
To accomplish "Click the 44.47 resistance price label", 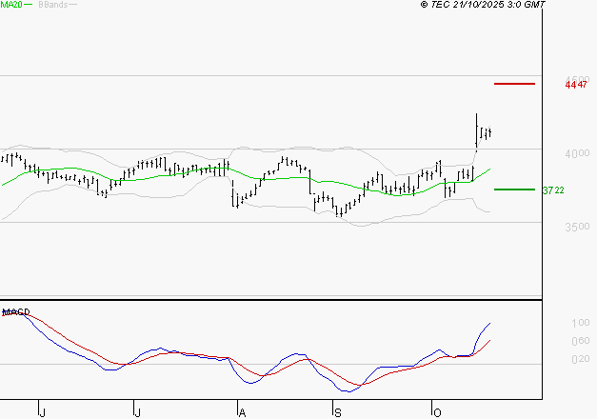I will pos(577,85).
